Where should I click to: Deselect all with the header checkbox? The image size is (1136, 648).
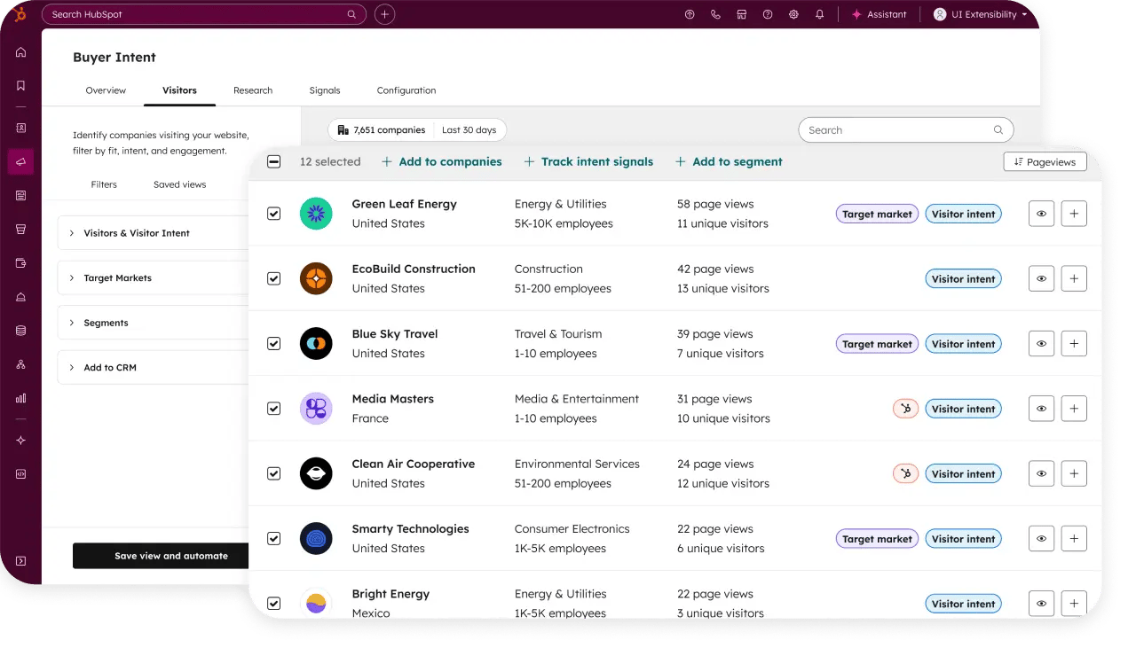tap(274, 161)
